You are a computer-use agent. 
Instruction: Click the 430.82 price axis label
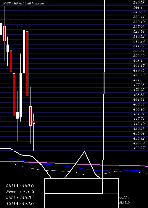(x=139, y=138)
